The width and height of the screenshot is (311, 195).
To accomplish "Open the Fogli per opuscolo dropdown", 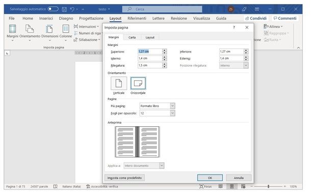I will tap(172, 113).
